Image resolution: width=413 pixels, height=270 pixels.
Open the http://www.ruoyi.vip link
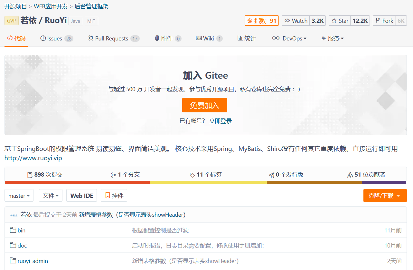tap(33, 158)
